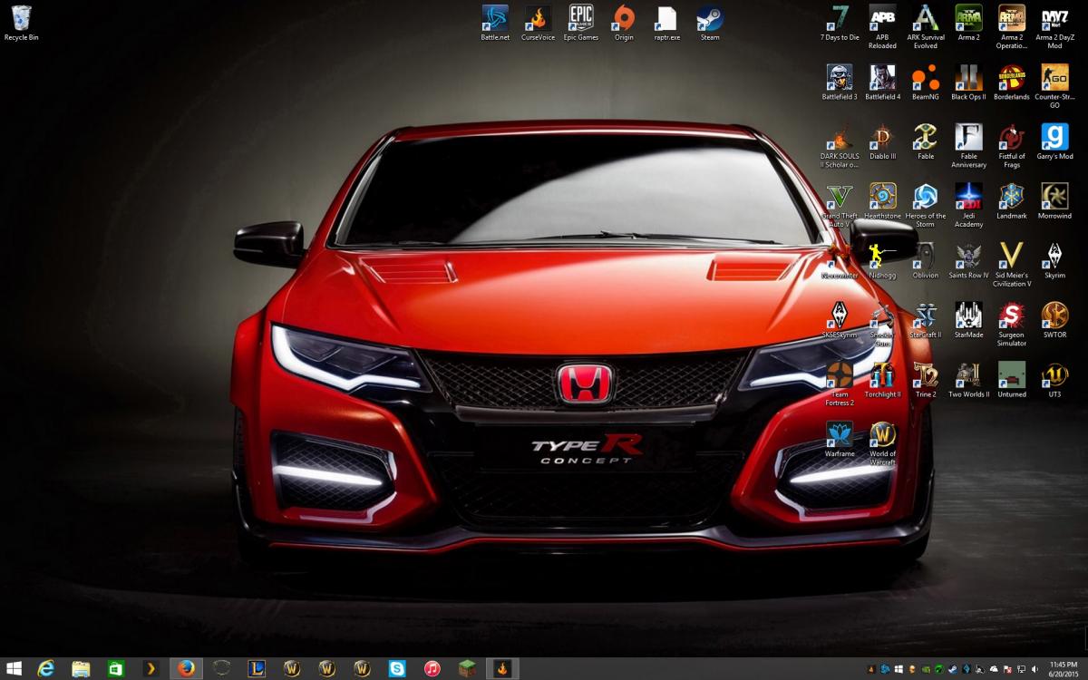Open the Windows Start button
Viewport: 1088px width, 680px height.
[x=15, y=668]
